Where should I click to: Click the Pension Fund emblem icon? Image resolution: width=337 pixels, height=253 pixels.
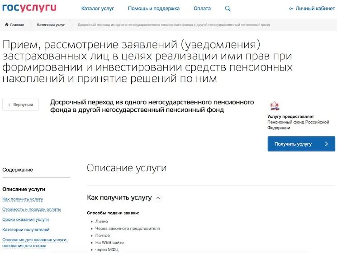[x=275, y=105]
